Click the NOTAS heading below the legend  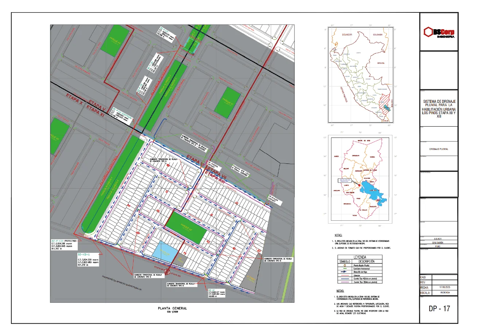339,290
